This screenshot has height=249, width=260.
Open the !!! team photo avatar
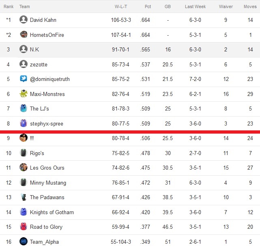pos(24,138)
